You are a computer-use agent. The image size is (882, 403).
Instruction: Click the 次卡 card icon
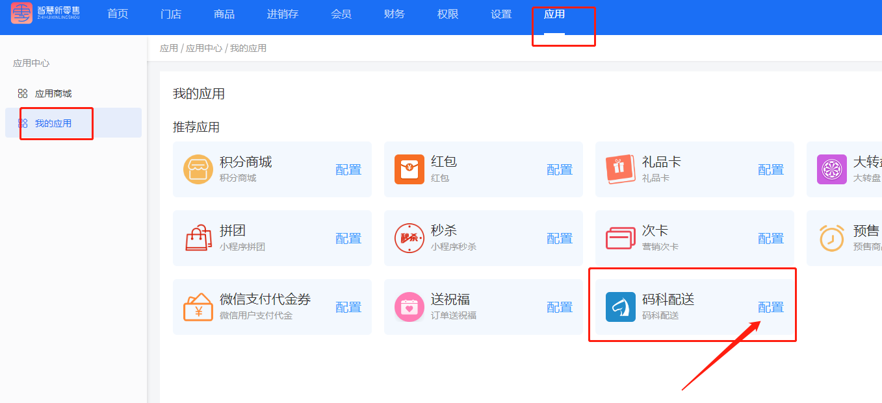(620, 238)
